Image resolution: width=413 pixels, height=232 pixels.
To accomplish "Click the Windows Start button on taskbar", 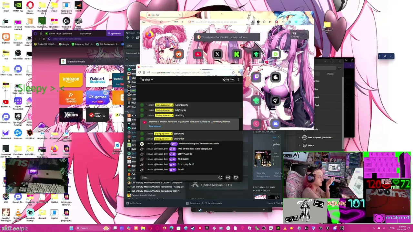I will pos(71,228).
